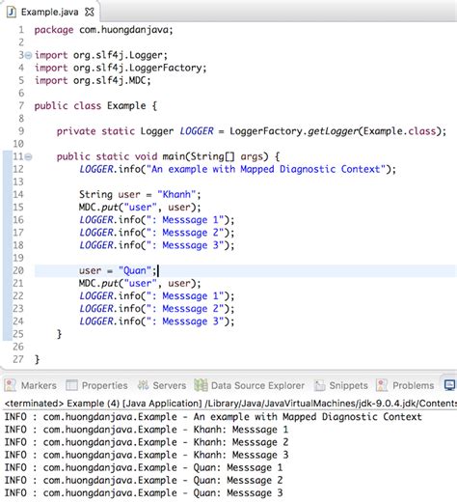Click 'main' method name on line 11

[174, 156]
